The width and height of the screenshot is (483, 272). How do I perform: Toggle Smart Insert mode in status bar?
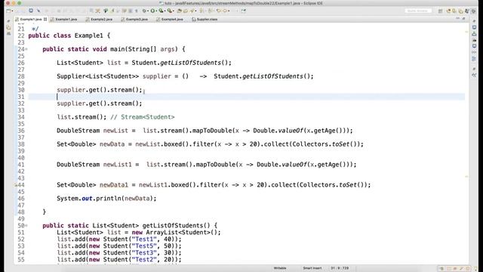312,268
